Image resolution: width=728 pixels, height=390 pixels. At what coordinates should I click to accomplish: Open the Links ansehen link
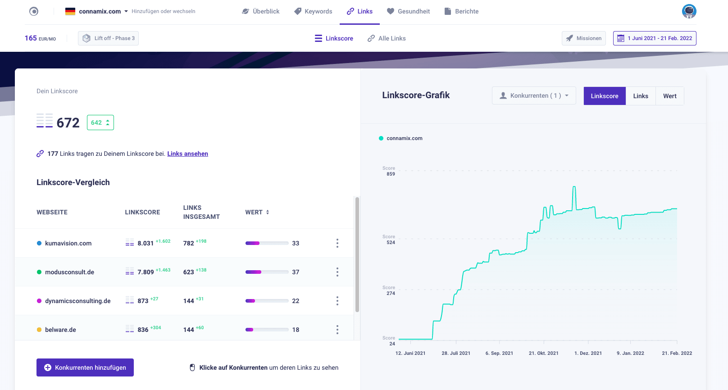pyautogui.click(x=187, y=154)
